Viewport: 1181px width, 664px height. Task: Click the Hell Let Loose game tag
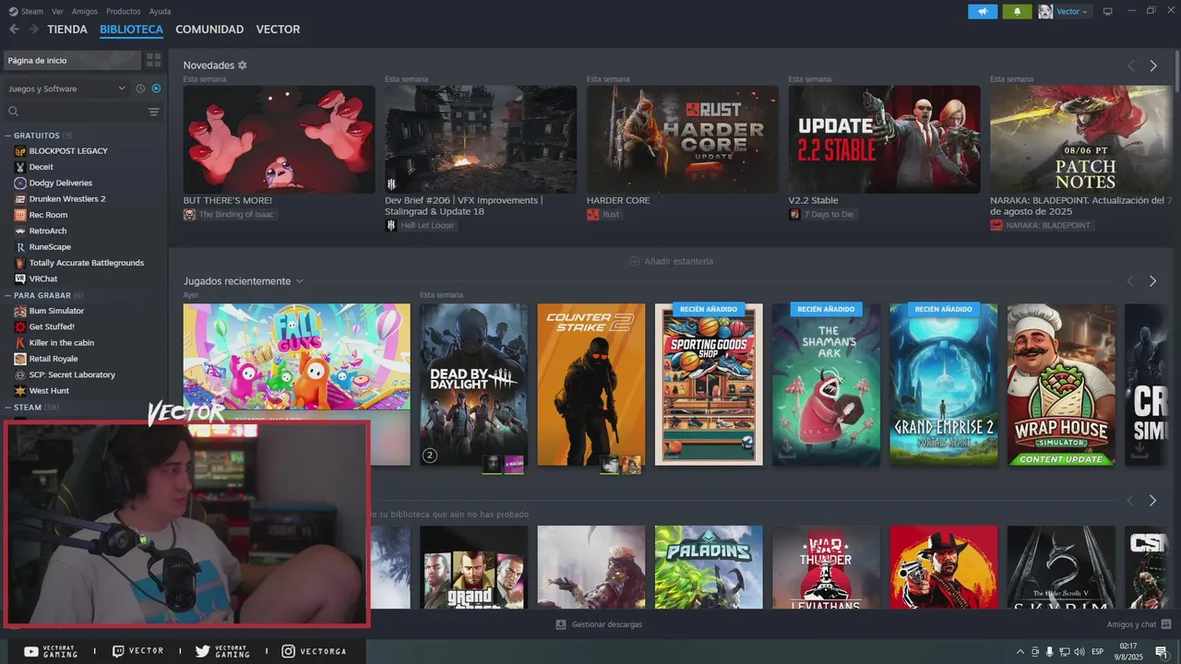coord(421,225)
